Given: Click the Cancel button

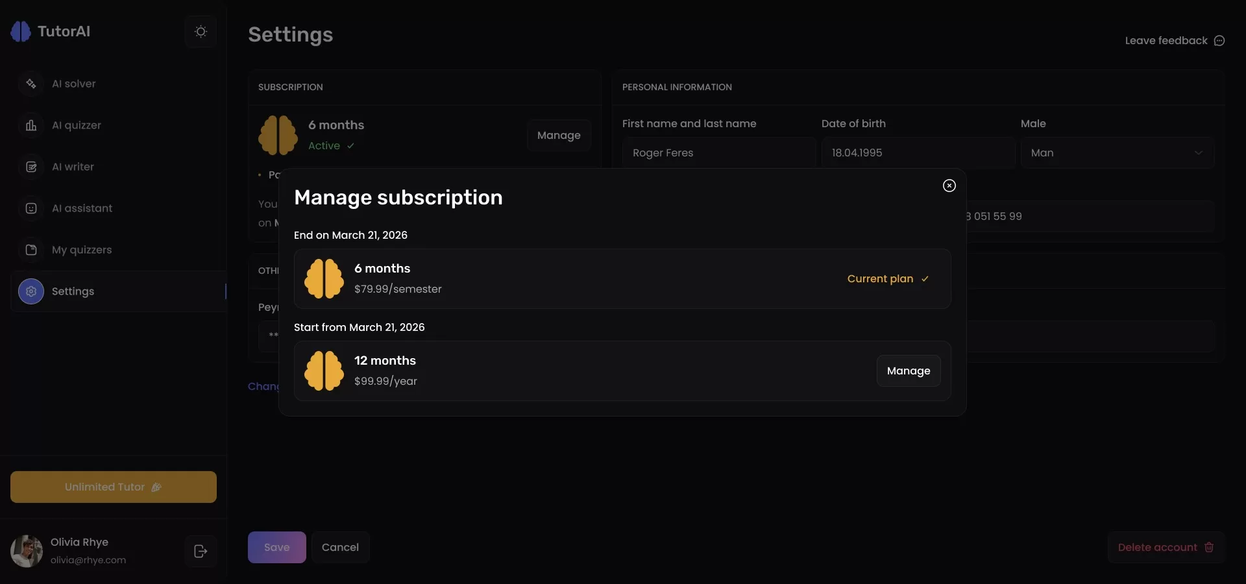Looking at the screenshot, I should pos(340,547).
